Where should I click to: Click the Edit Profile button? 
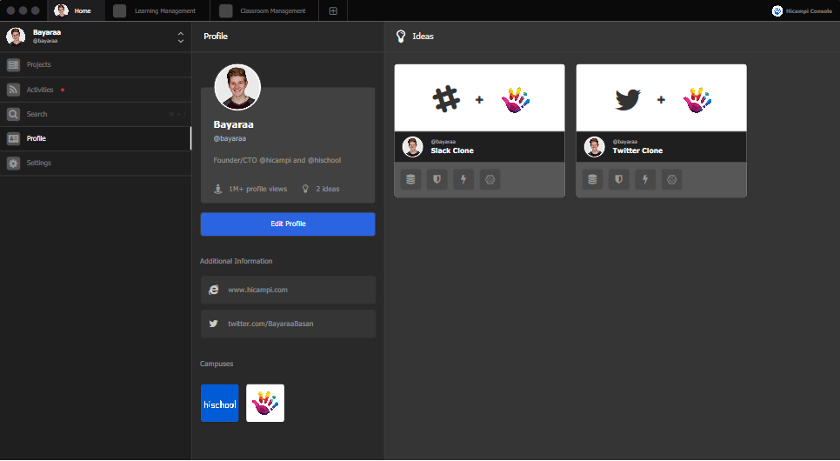click(288, 224)
